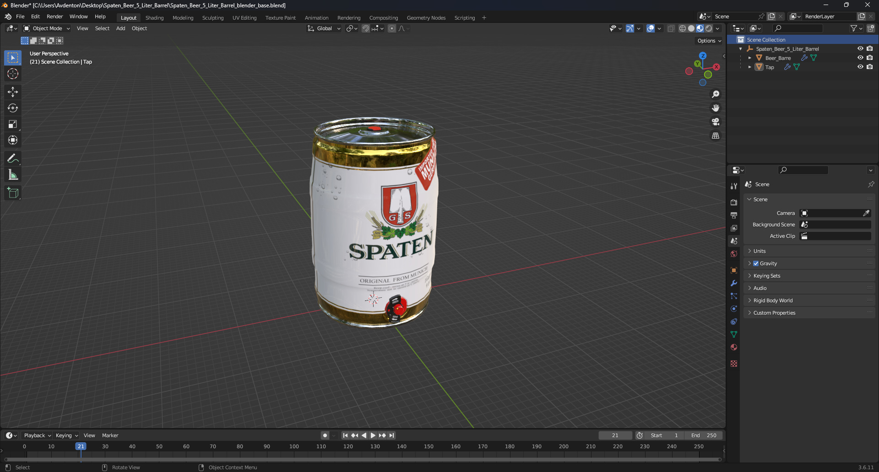Screen dimensions: 879x472
Task: Open the Texture properties tab
Action: pos(734,364)
